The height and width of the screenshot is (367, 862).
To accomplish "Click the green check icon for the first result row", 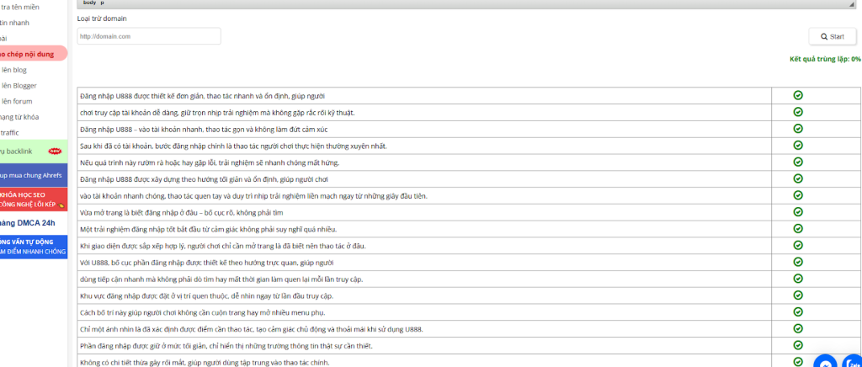I will (798, 95).
